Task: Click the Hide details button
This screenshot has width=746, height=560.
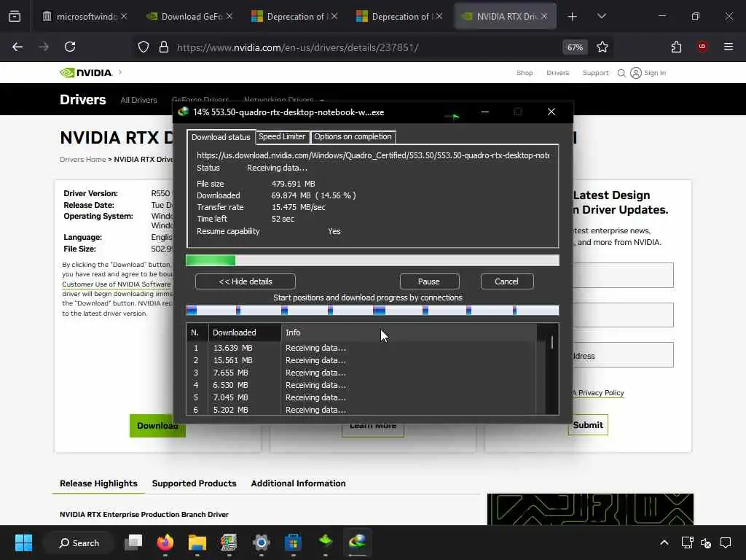Action: [245, 281]
